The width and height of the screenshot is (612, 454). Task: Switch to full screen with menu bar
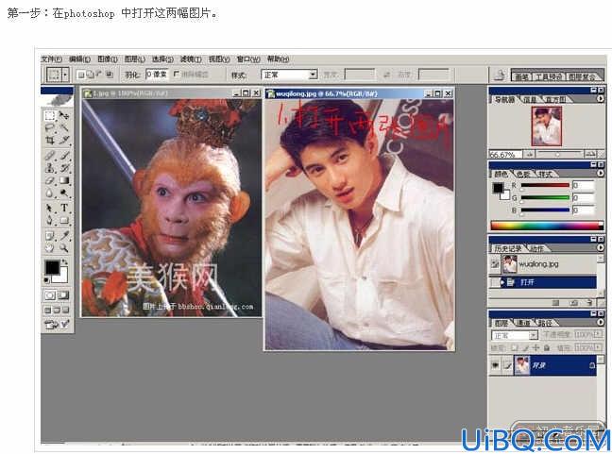coord(57,311)
